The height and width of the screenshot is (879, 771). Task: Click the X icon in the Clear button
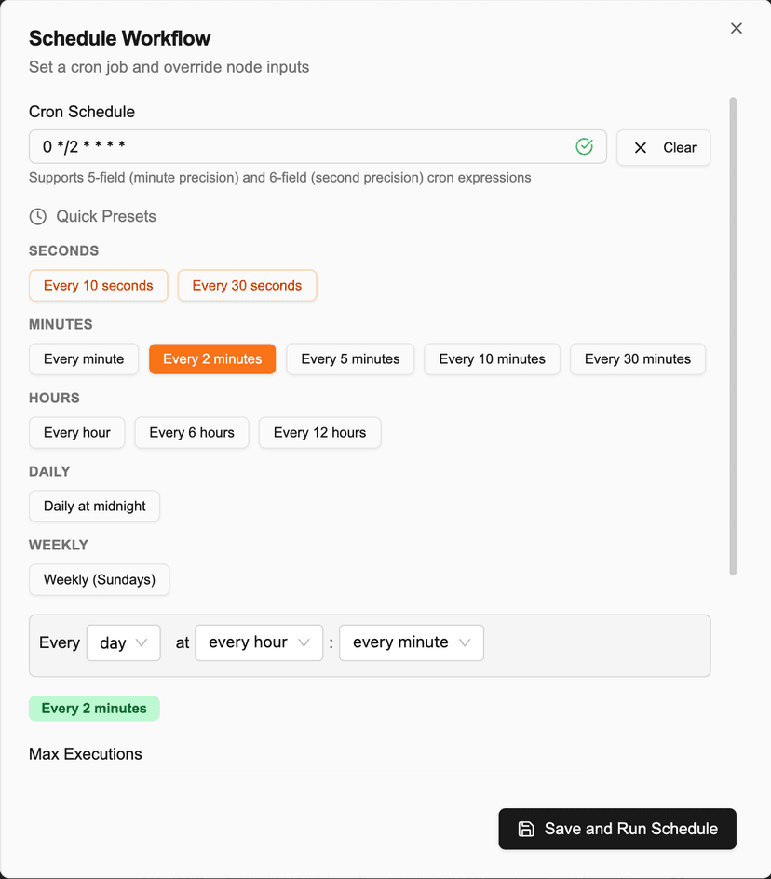tap(640, 147)
